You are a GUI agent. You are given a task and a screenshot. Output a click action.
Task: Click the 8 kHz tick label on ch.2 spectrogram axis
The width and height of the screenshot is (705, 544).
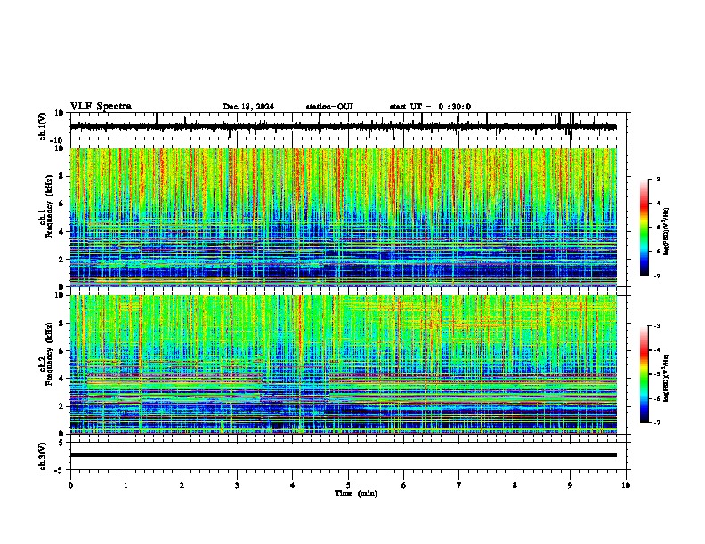[61, 324]
